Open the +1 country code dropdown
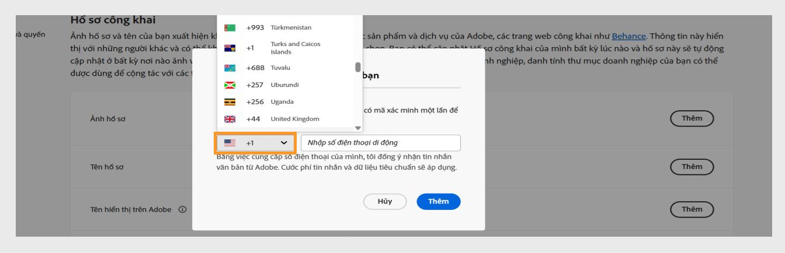Image resolution: width=785 pixels, height=253 pixels. point(255,143)
